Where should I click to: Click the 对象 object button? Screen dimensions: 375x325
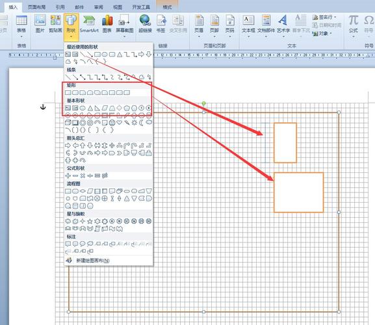(x=322, y=34)
